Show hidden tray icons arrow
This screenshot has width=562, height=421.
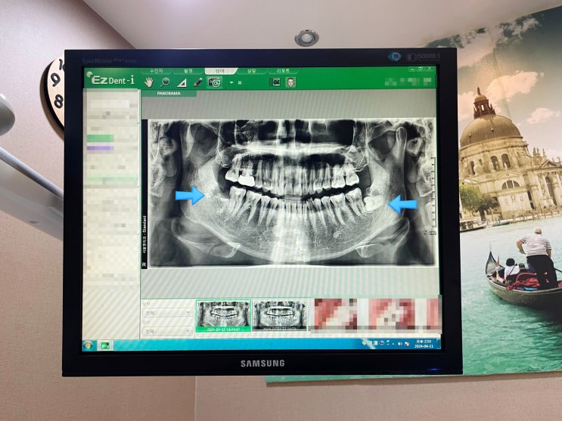(x=393, y=344)
